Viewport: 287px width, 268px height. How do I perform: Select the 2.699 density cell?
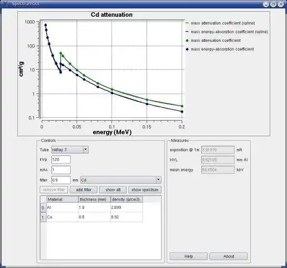tap(127, 207)
